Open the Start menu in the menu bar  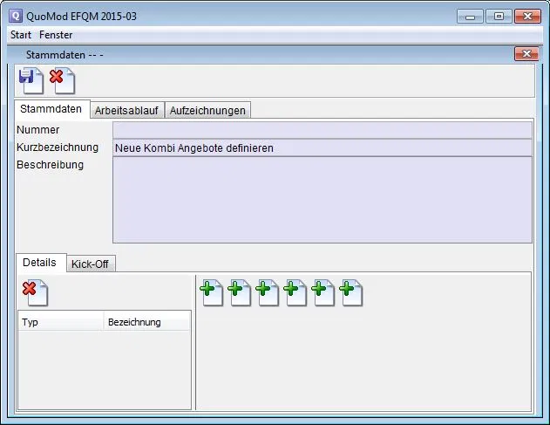tap(21, 35)
